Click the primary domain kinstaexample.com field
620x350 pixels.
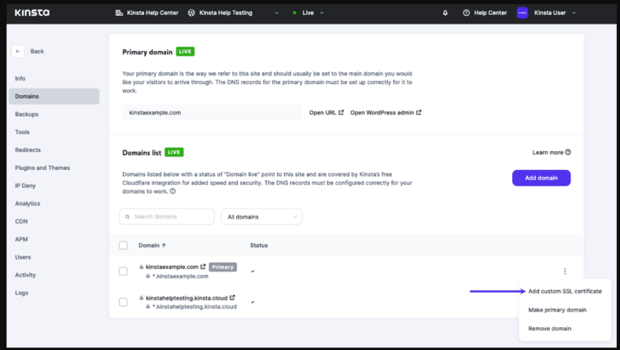pyautogui.click(x=212, y=112)
